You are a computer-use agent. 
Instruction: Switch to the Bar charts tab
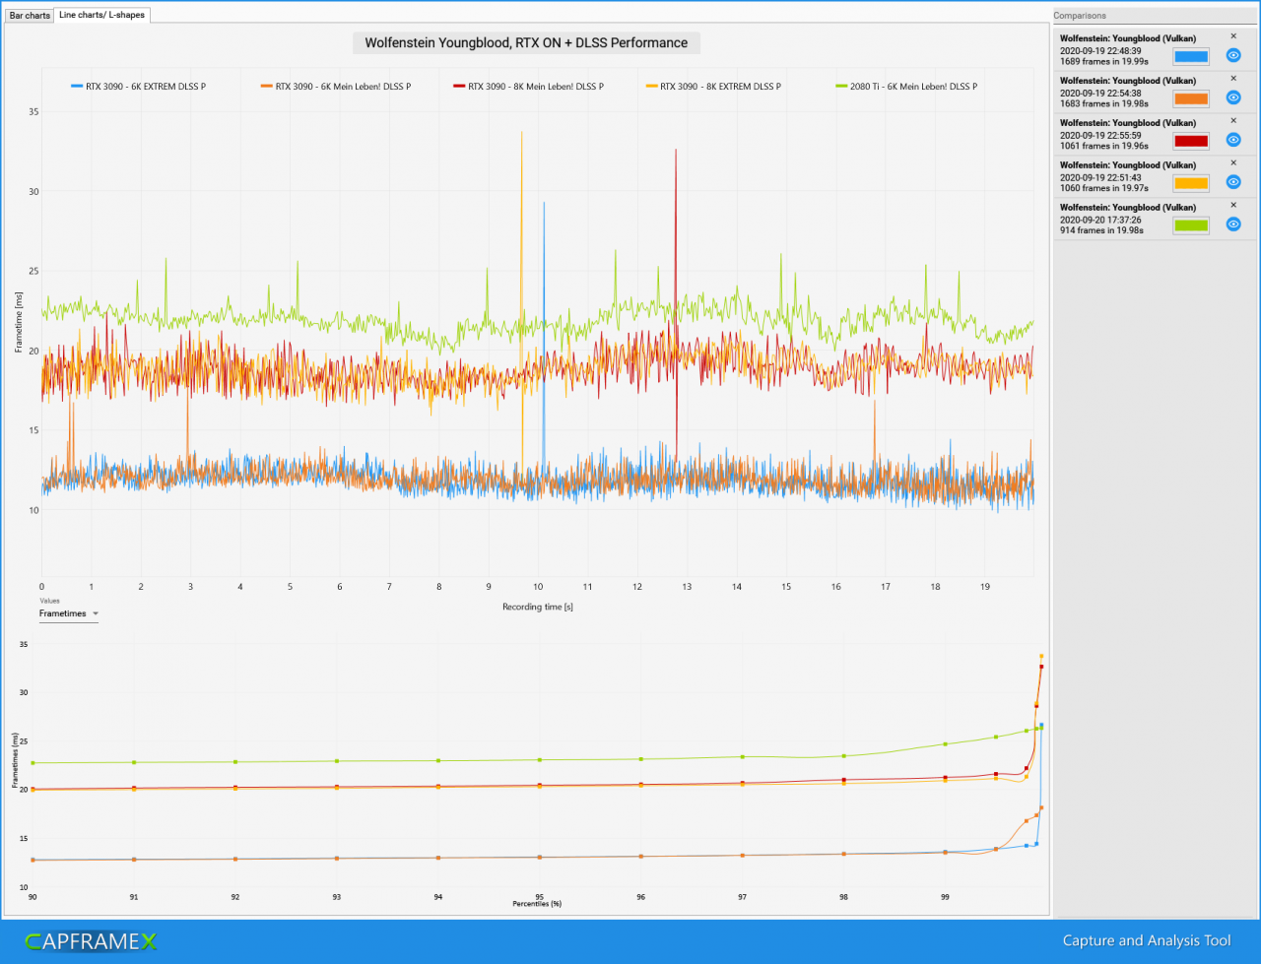(30, 16)
